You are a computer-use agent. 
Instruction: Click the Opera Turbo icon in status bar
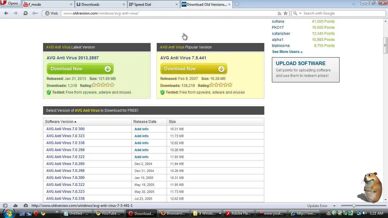pyautogui.click(x=26, y=206)
